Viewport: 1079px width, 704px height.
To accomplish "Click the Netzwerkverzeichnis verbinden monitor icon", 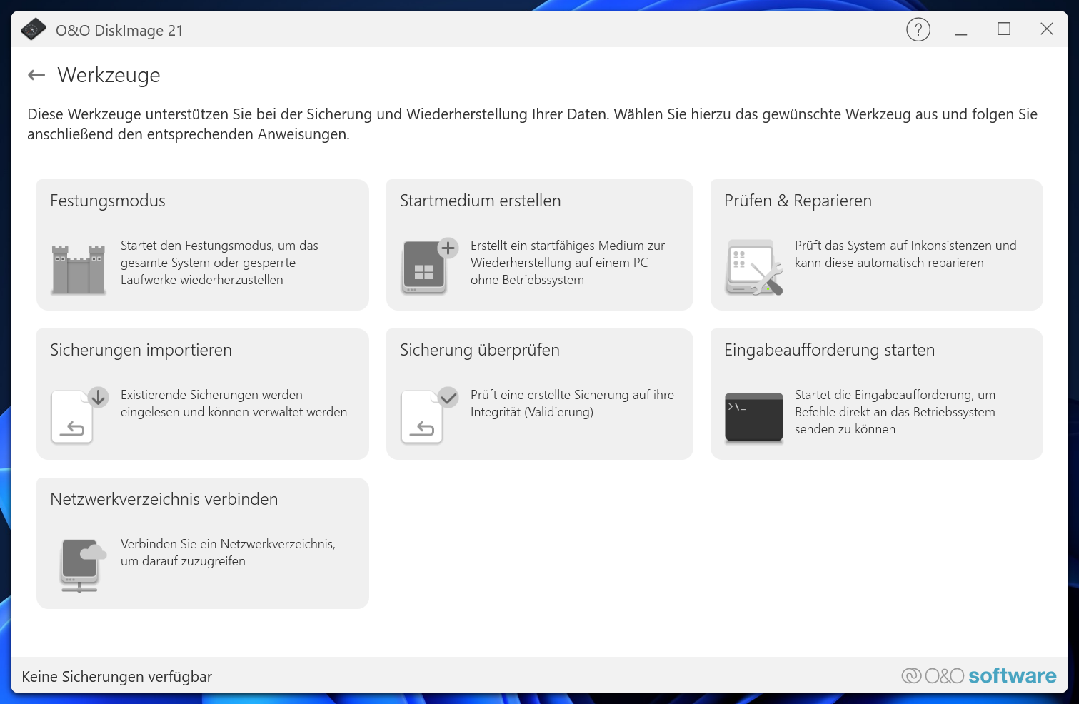I will click(79, 565).
